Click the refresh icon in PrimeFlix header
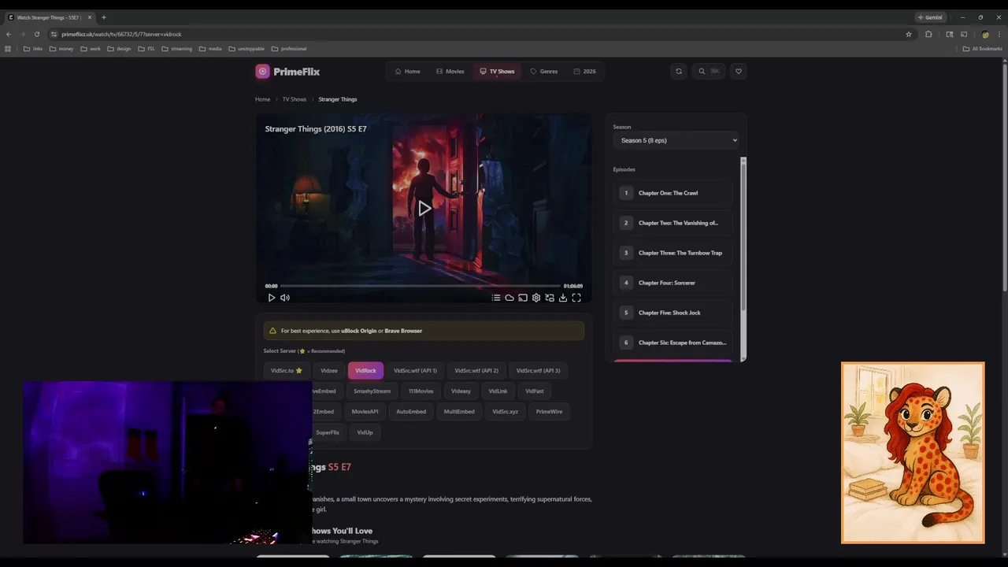This screenshot has width=1008, height=567. pos(679,72)
